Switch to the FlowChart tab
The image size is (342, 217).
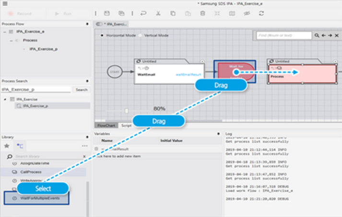pyautogui.click(x=106, y=126)
